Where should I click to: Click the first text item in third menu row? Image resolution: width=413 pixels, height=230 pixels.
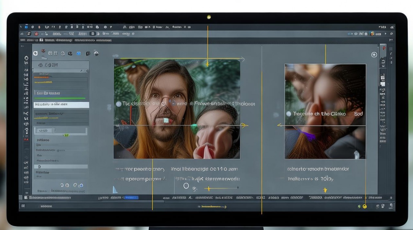[x=22, y=40]
